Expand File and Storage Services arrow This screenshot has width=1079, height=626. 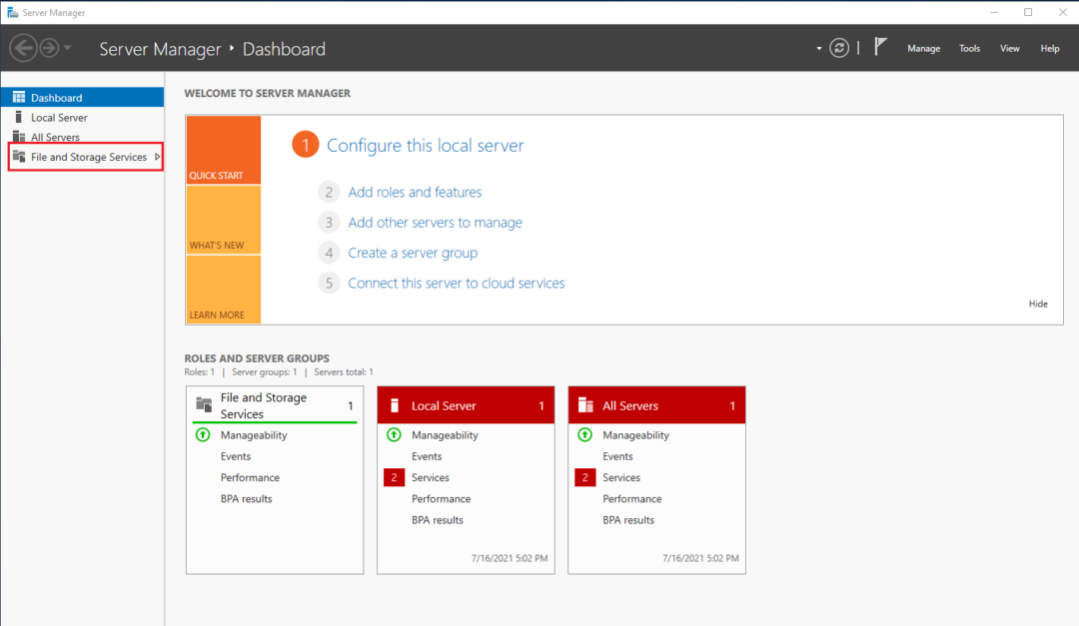click(x=158, y=157)
